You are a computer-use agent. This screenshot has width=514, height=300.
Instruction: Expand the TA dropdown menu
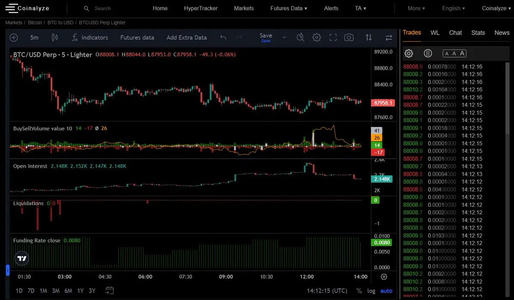point(361,8)
